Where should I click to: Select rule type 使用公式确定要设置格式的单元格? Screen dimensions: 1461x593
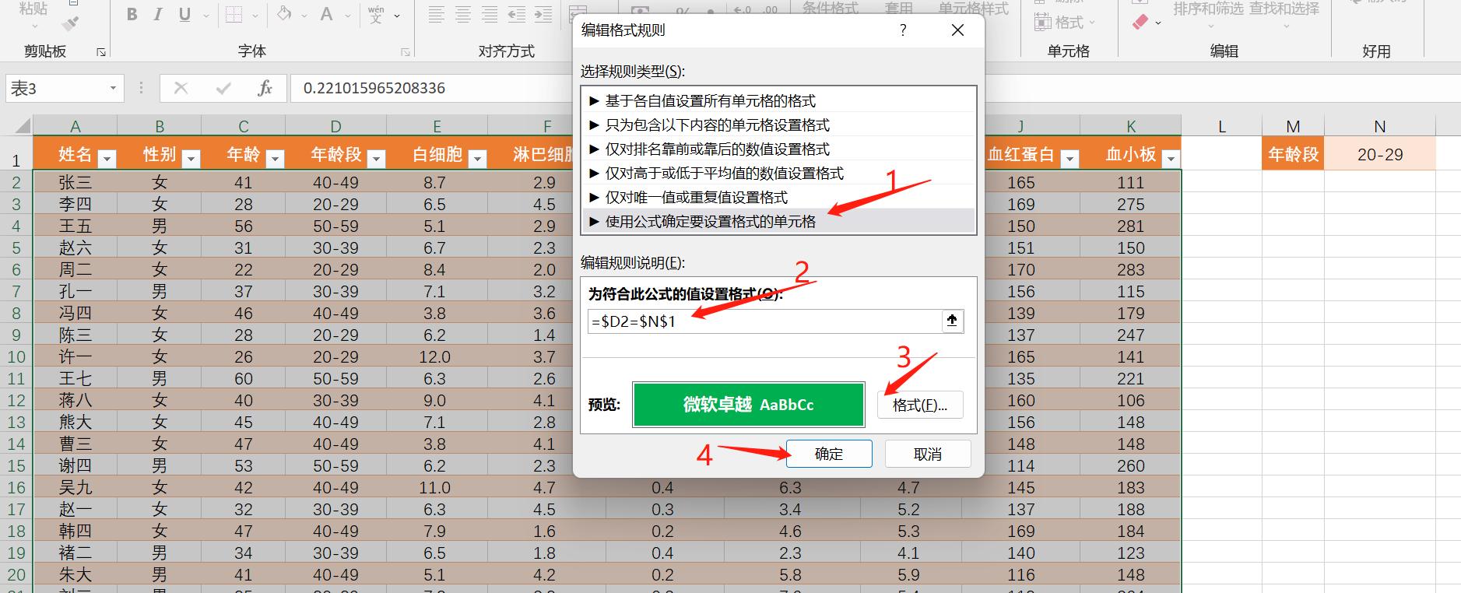pos(778,221)
